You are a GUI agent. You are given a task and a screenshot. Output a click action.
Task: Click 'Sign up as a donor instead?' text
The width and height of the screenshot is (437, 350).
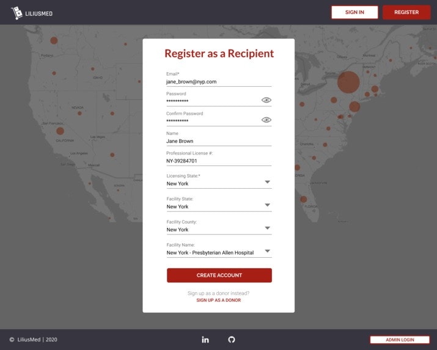point(219,293)
